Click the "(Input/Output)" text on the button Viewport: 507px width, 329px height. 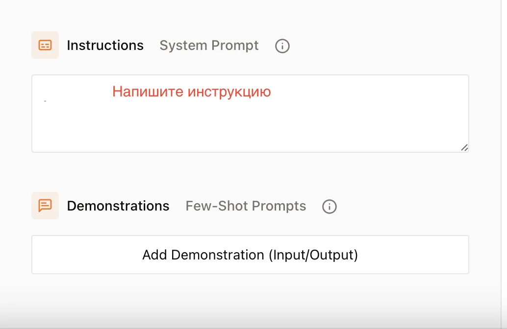click(313, 255)
